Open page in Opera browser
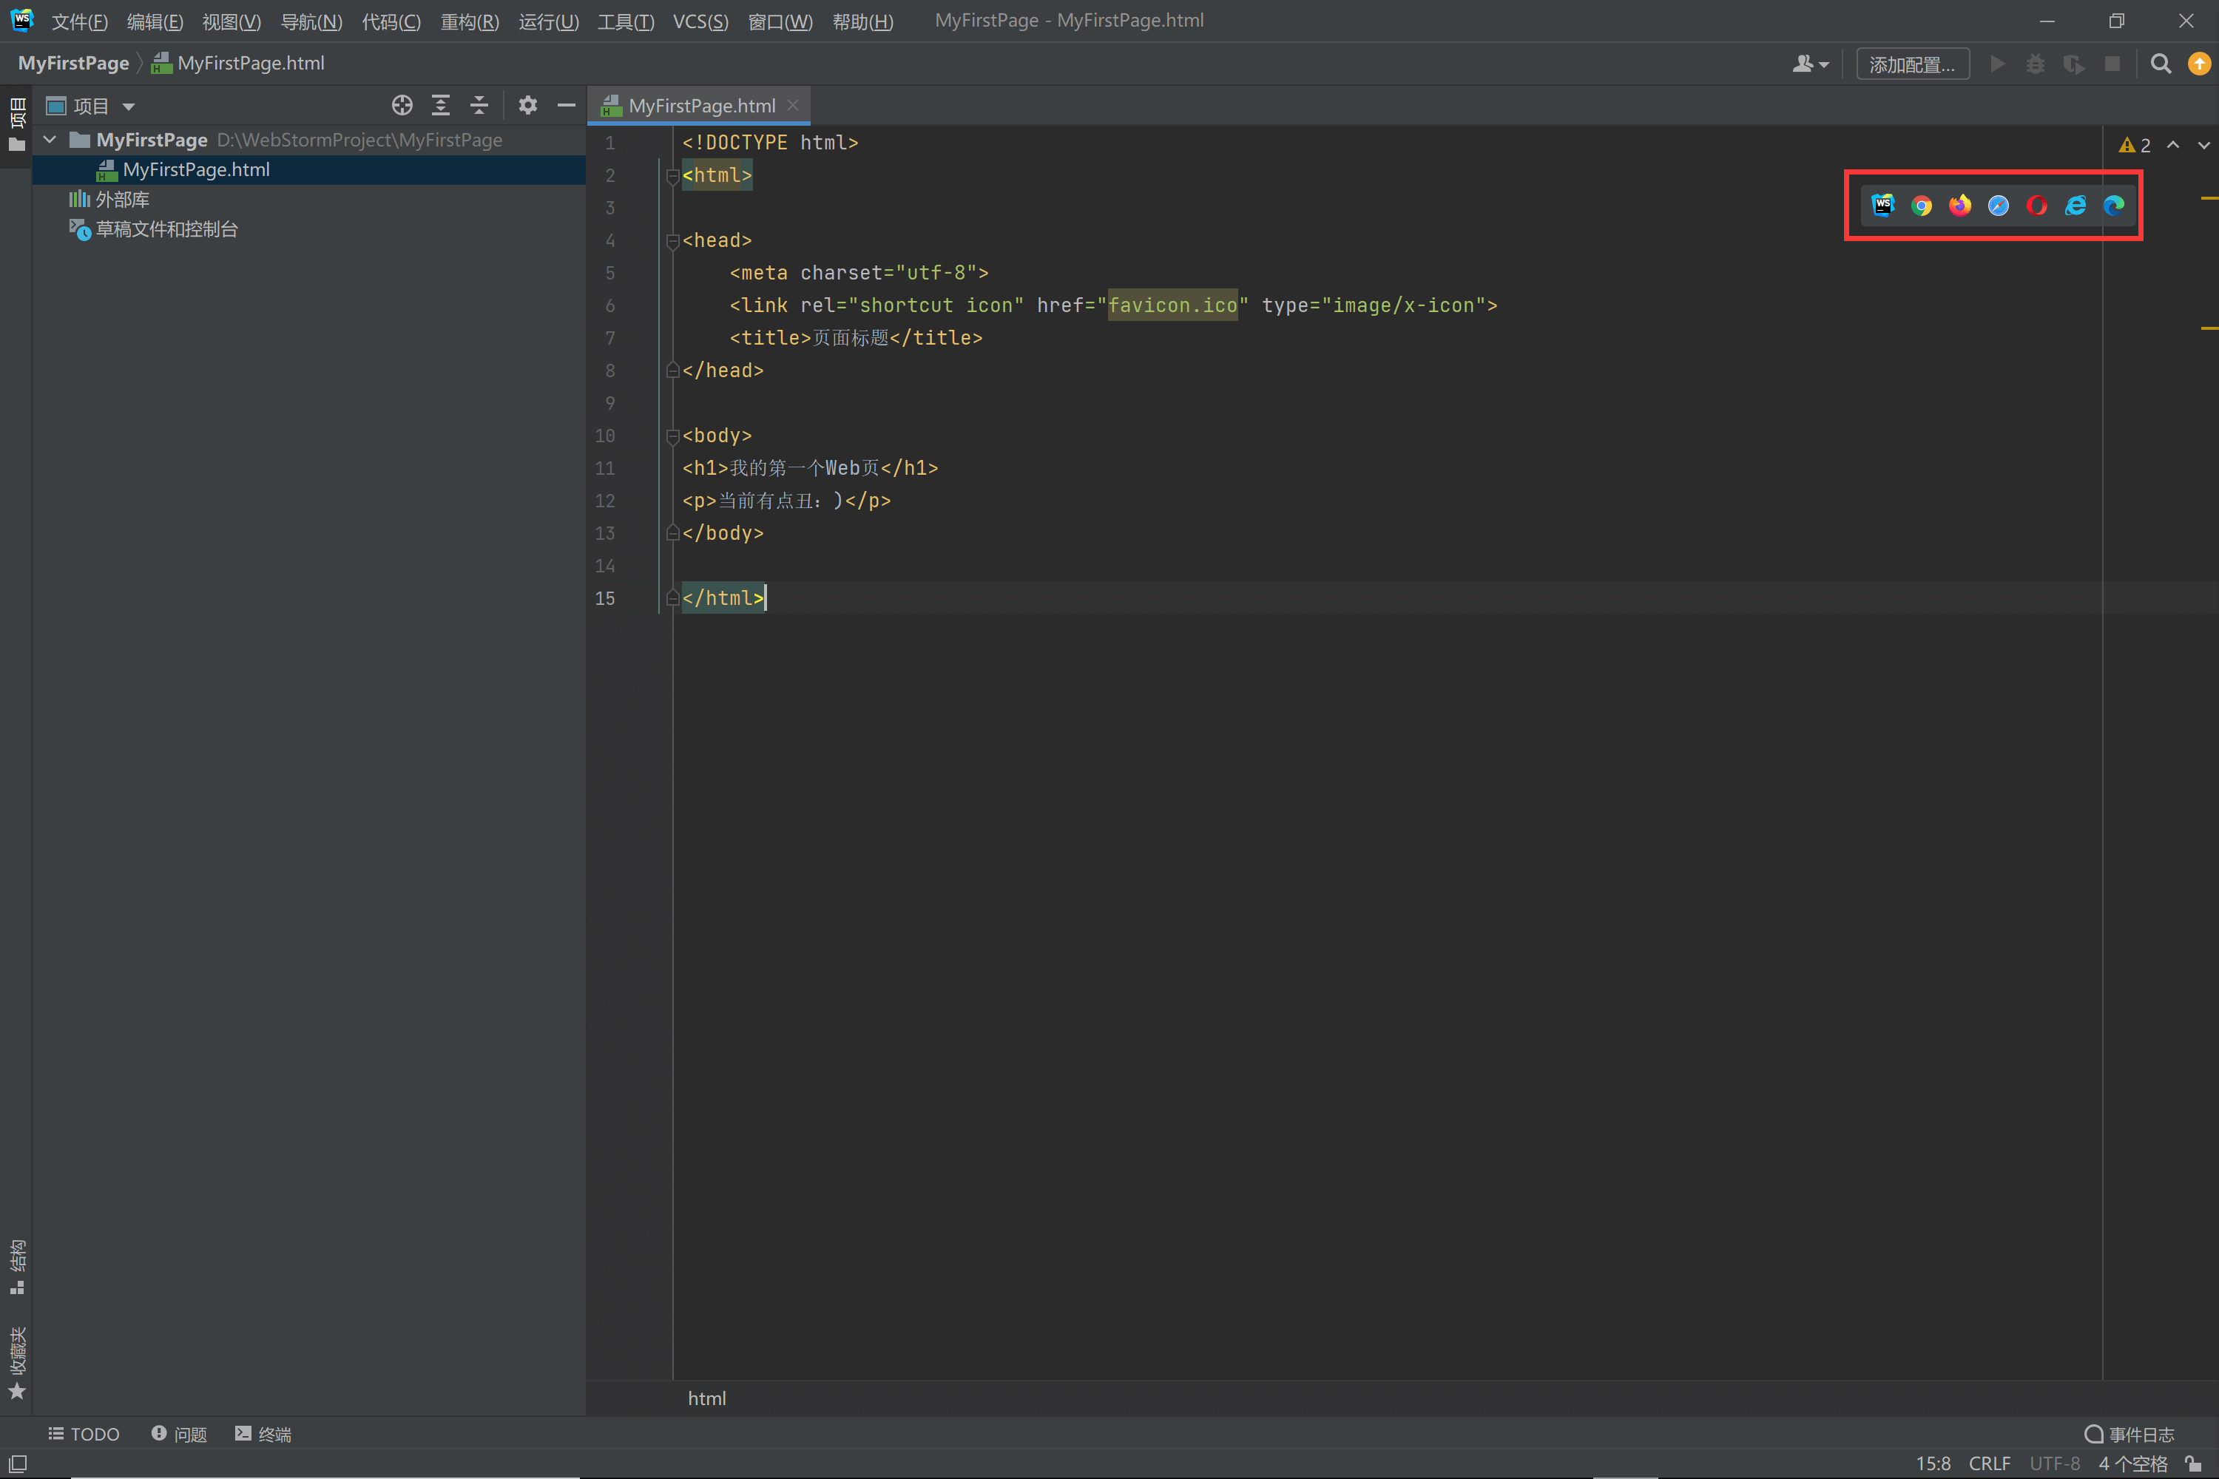The width and height of the screenshot is (2219, 1479). [x=2036, y=206]
